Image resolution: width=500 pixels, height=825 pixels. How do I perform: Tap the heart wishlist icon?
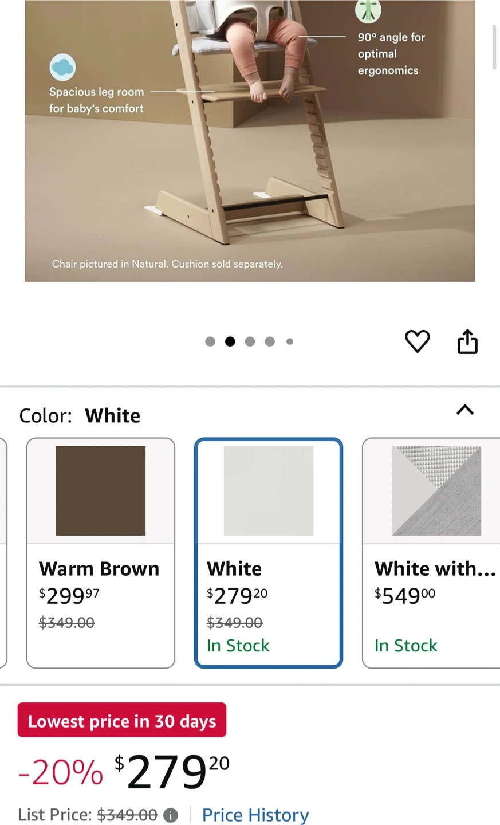[x=417, y=341]
